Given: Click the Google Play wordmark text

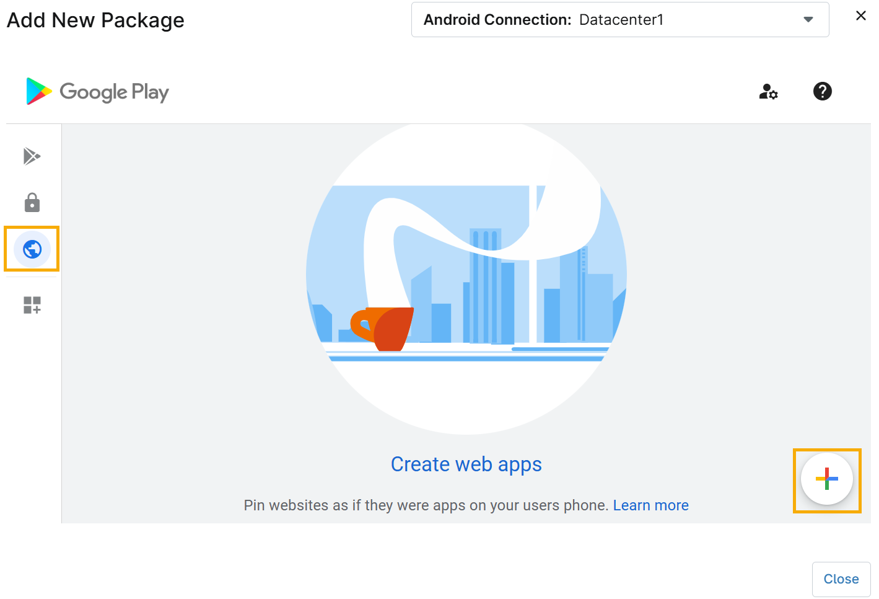Looking at the screenshot, I should (114, 92).
